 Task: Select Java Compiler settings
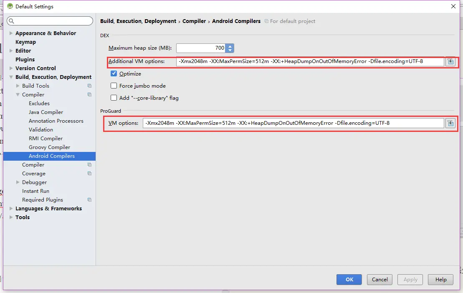coord(46,112)
